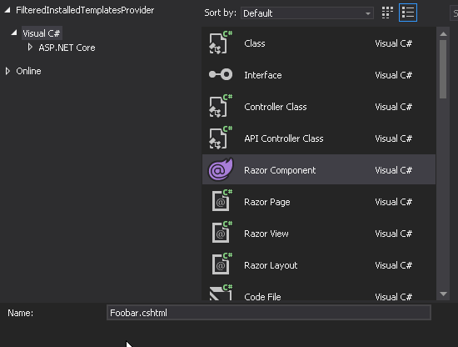Select FilteredInstalledTemplatesProvider label

coord(85,10)
